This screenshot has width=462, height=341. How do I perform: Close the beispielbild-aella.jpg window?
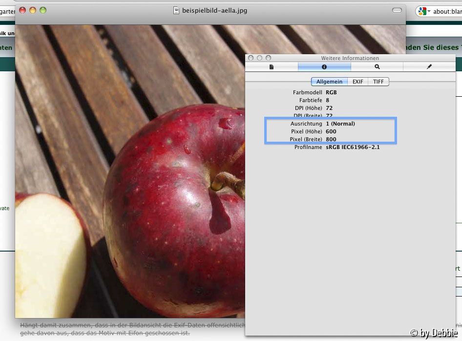click(22, 10)
